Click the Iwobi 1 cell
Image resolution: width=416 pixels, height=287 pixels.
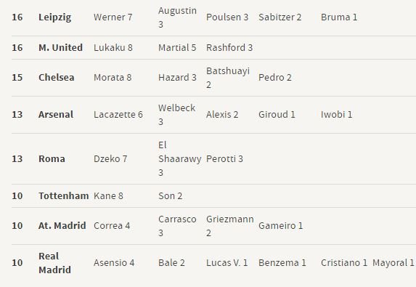(336, 114)
